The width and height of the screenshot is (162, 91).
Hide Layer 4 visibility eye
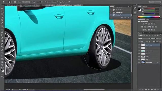tap(139, 48)
